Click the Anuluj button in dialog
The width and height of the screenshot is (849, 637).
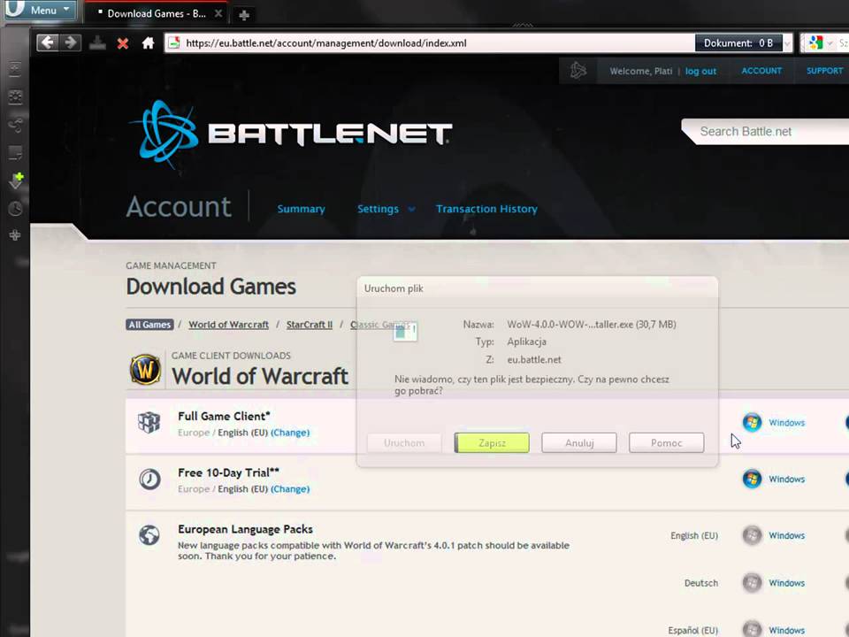point(578,442)
